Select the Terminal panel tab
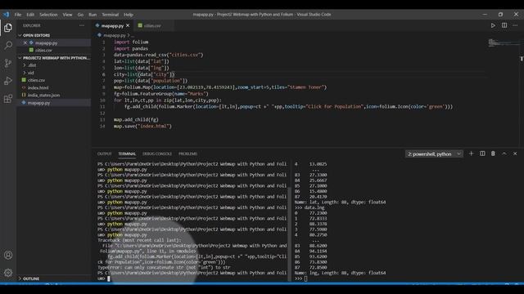This screenshot has width=524, height=294. pos(127,154)
